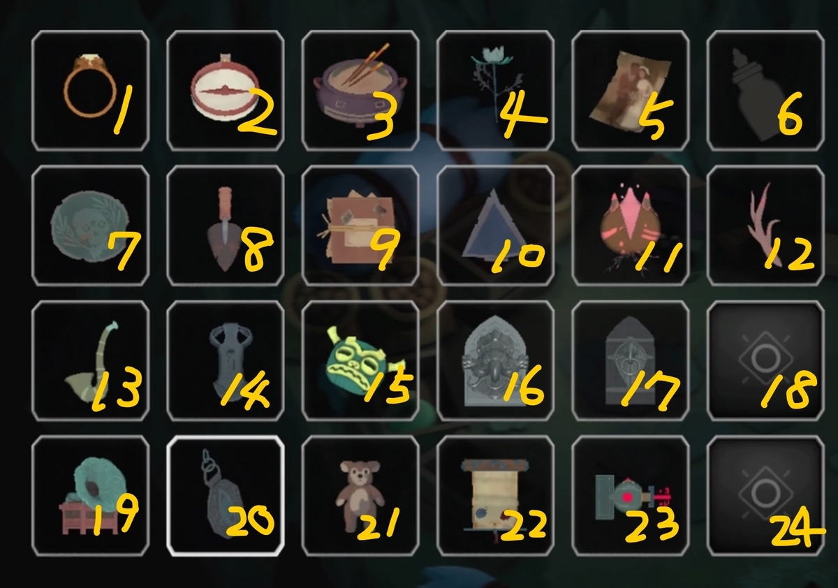The width and height of the screenshot is (838, 588).
Task: Click the arched stone relief in slot 16
Action: [496, 360]
